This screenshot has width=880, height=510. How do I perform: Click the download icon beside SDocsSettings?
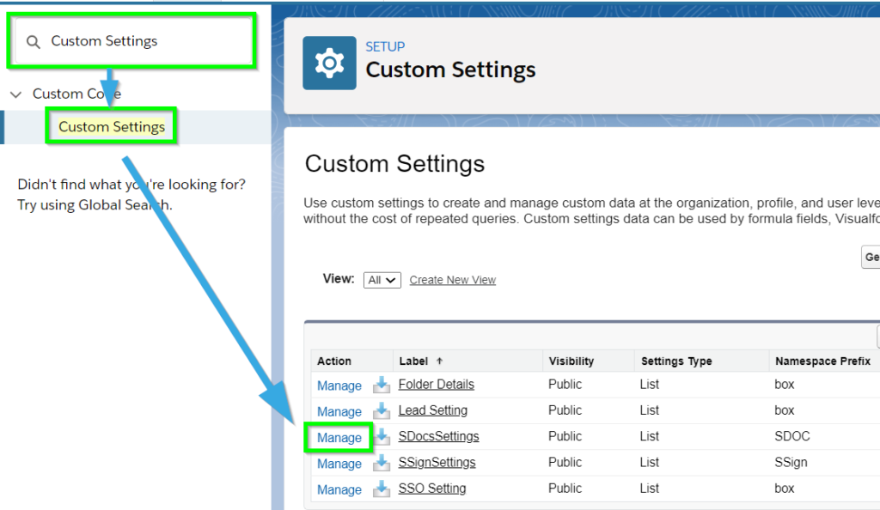click(382, 437)
